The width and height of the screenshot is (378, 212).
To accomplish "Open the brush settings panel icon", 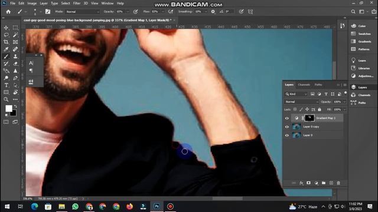I will point(48,12).
